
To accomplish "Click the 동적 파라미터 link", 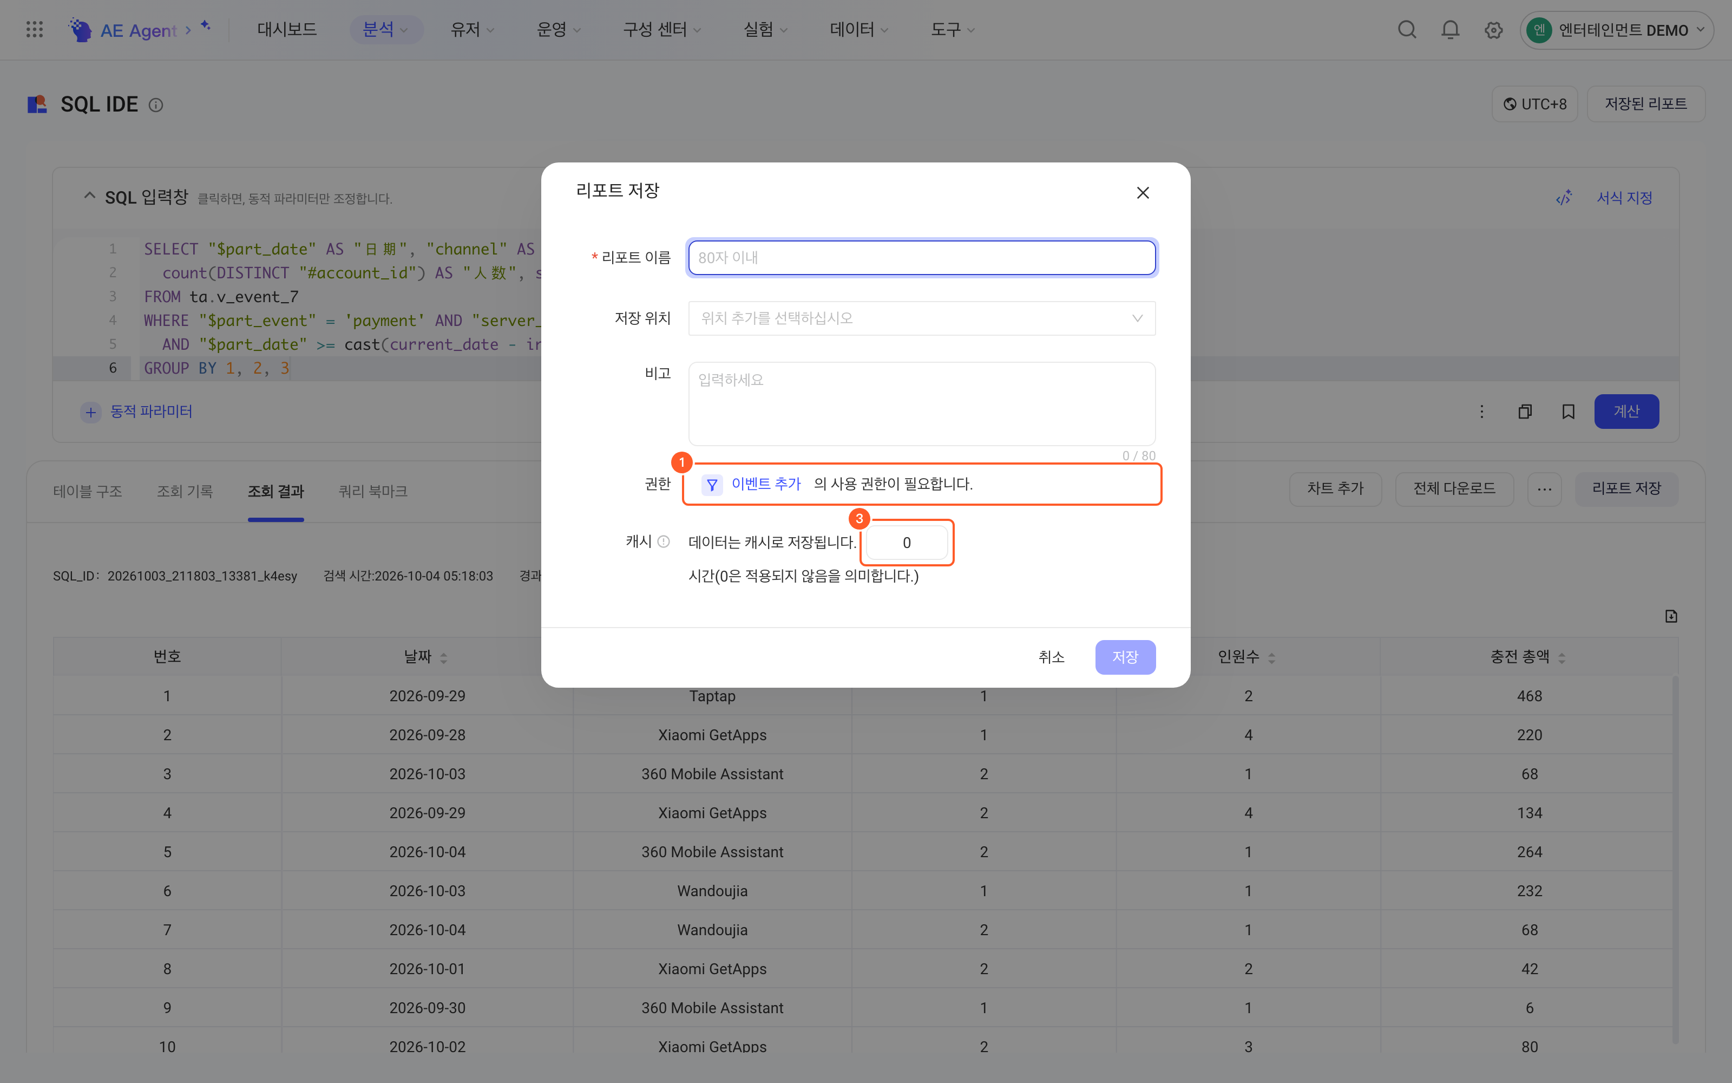I will click(151, 411).
